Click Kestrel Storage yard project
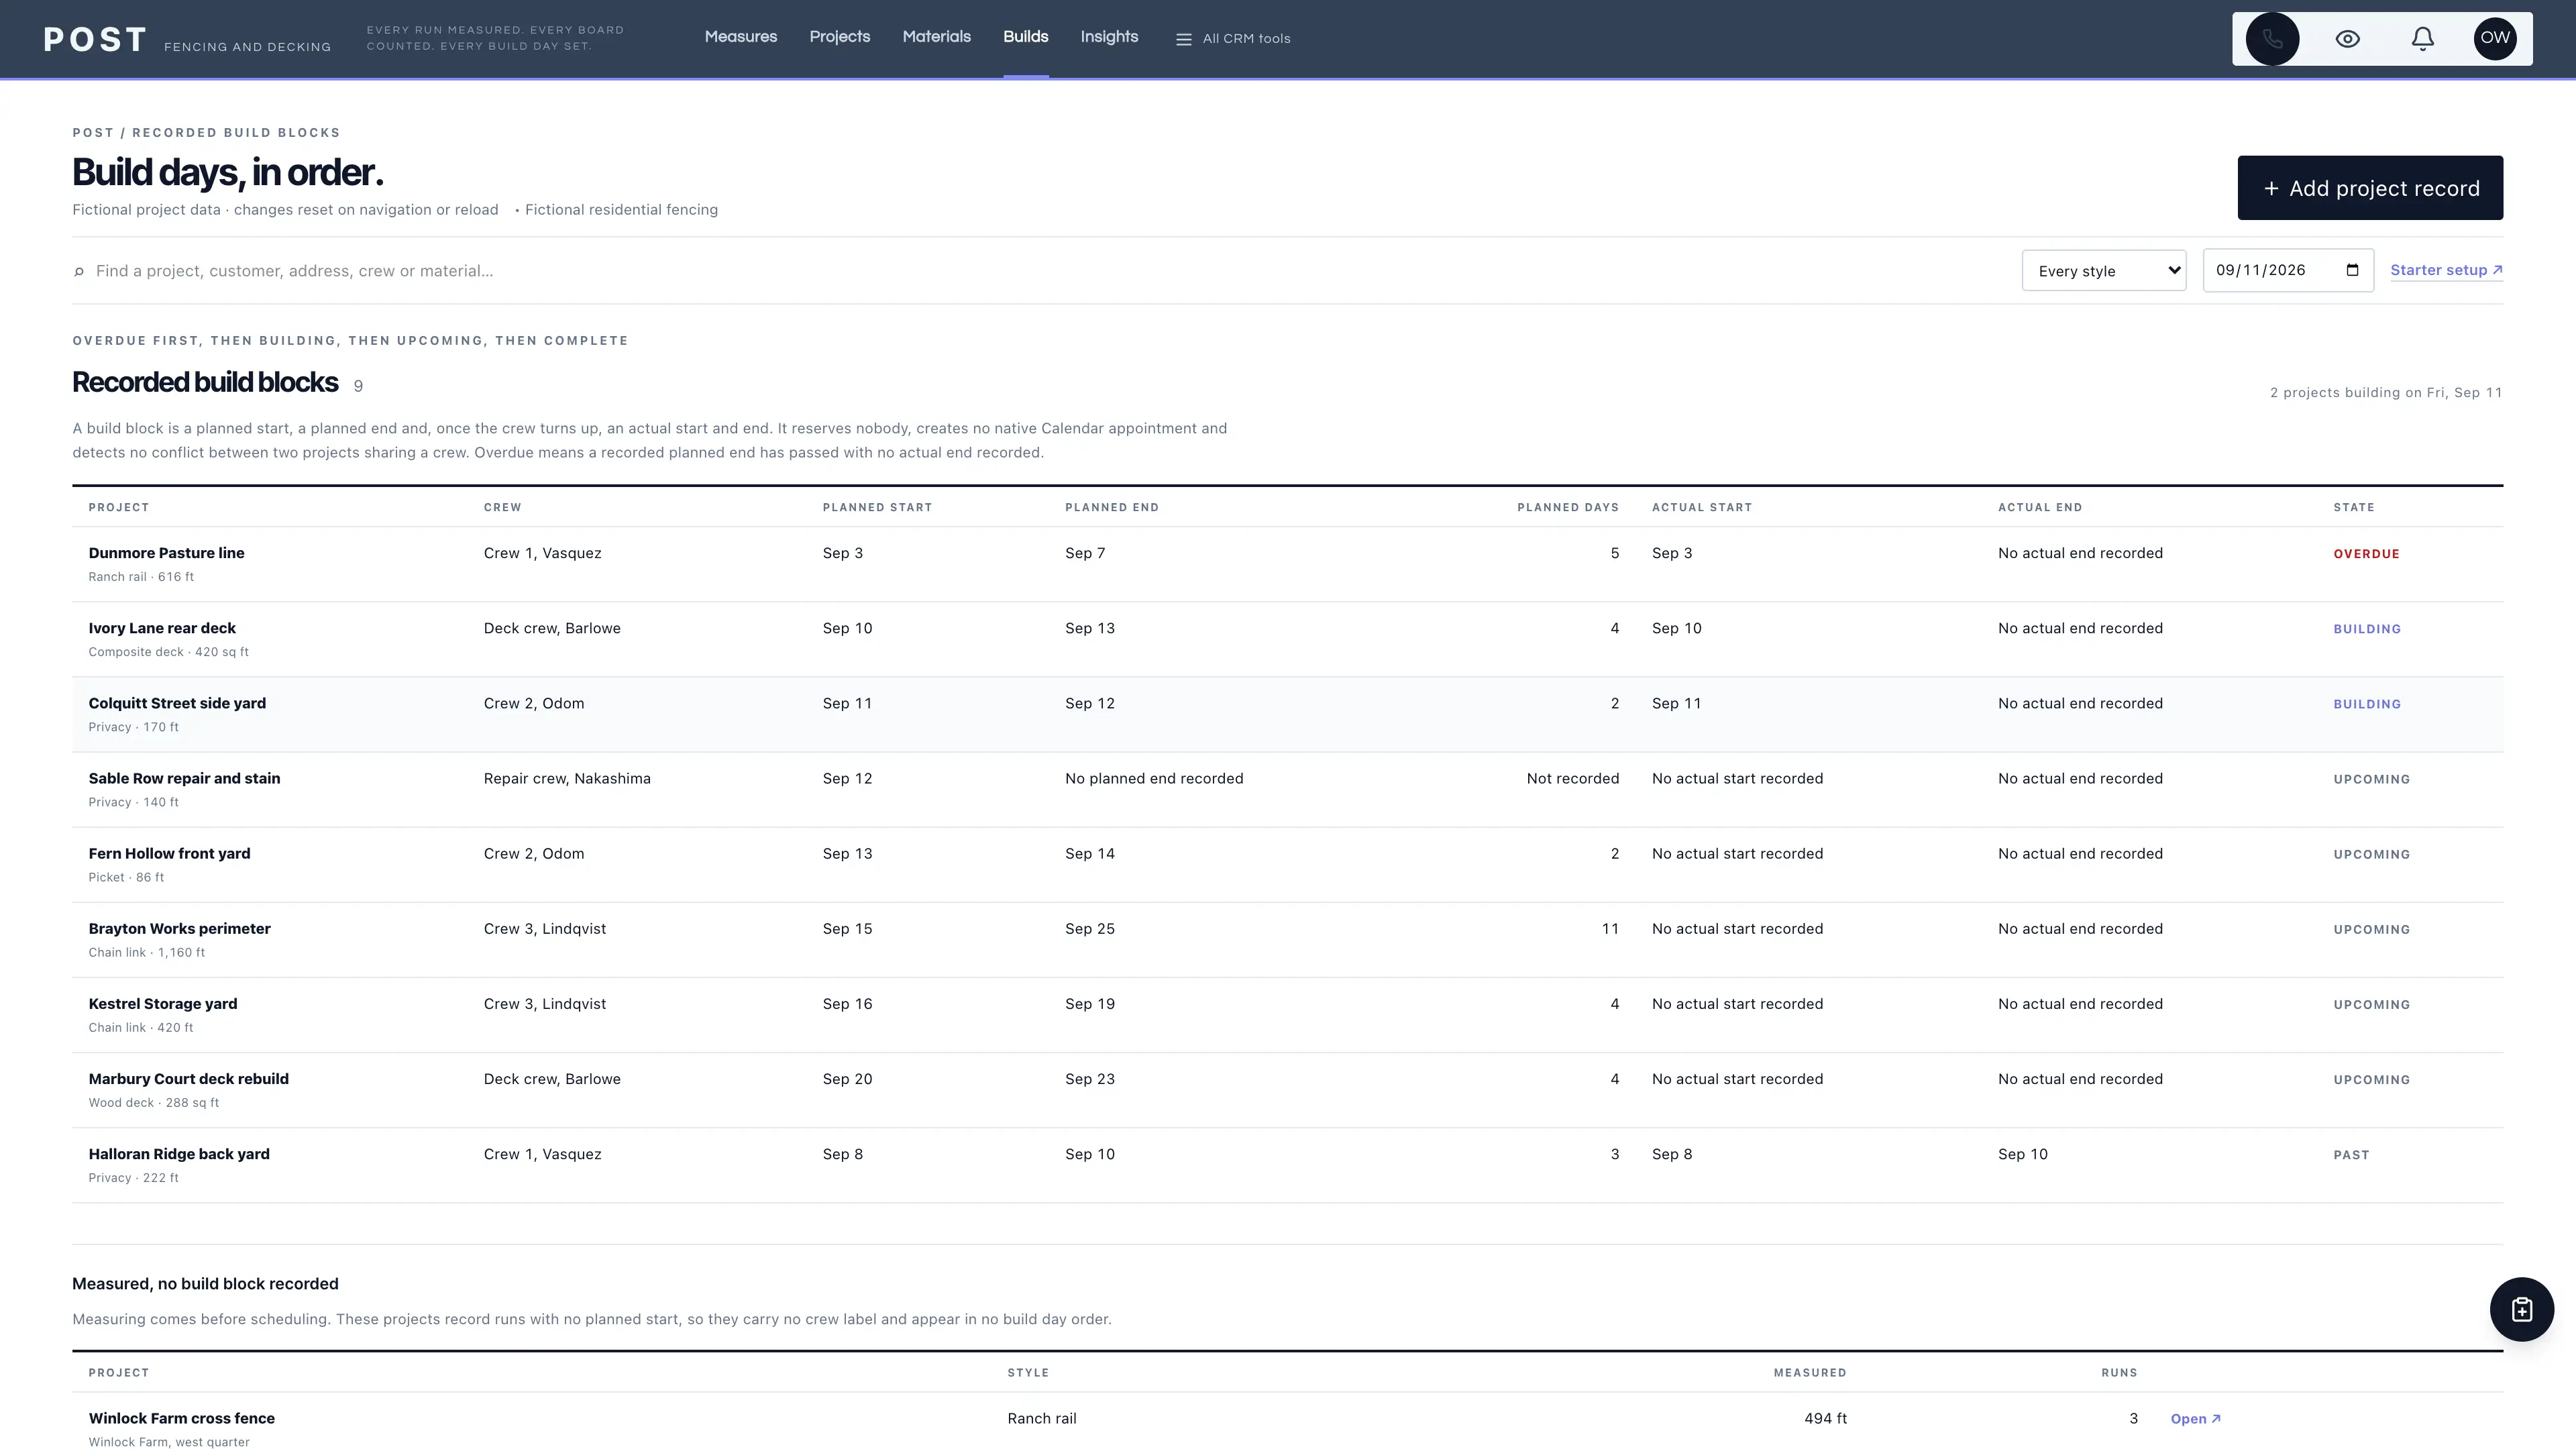 click(x=163, y=1003)
